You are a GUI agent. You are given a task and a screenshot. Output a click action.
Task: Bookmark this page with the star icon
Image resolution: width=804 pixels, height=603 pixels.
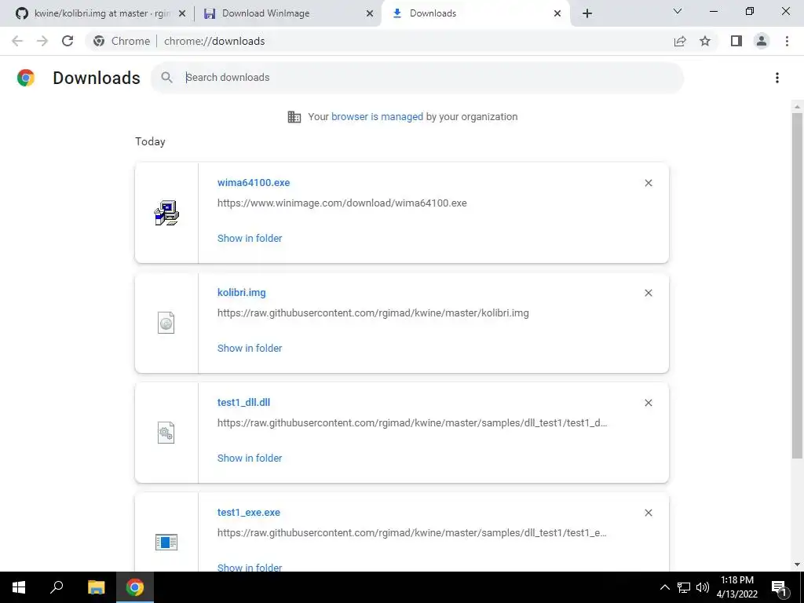705,41
